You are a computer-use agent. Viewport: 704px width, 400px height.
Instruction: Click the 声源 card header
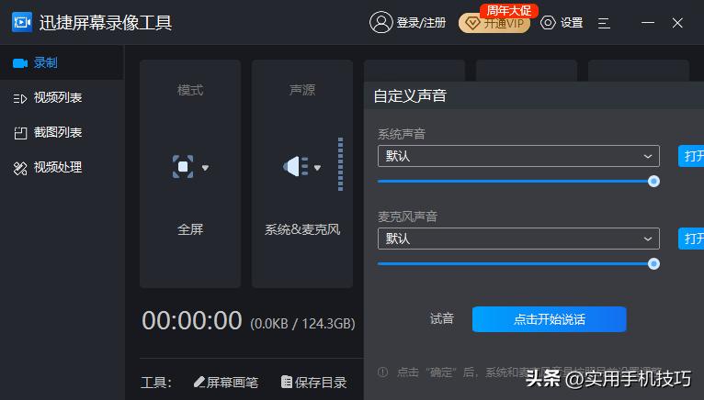coord(302,90)
